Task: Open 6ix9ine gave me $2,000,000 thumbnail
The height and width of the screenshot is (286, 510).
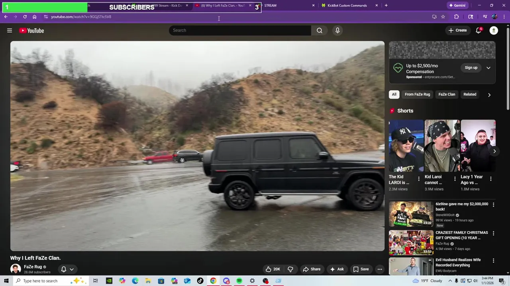Action: point(411,214)
